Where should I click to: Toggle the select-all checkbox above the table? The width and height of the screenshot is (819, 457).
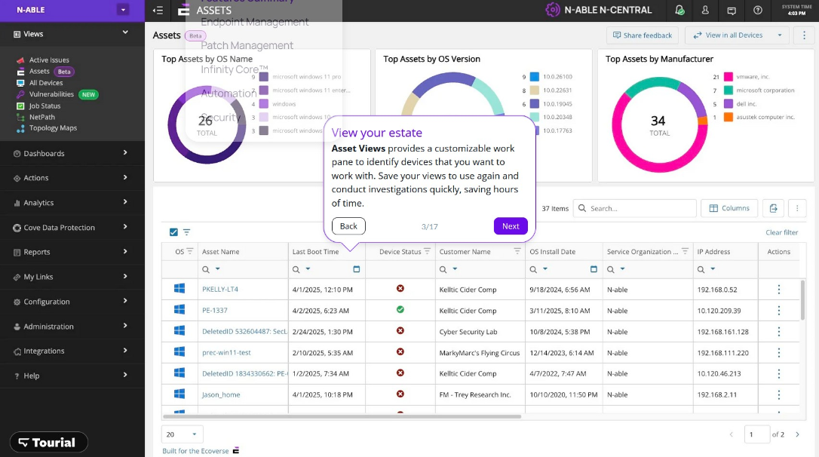tap(173, 232)
